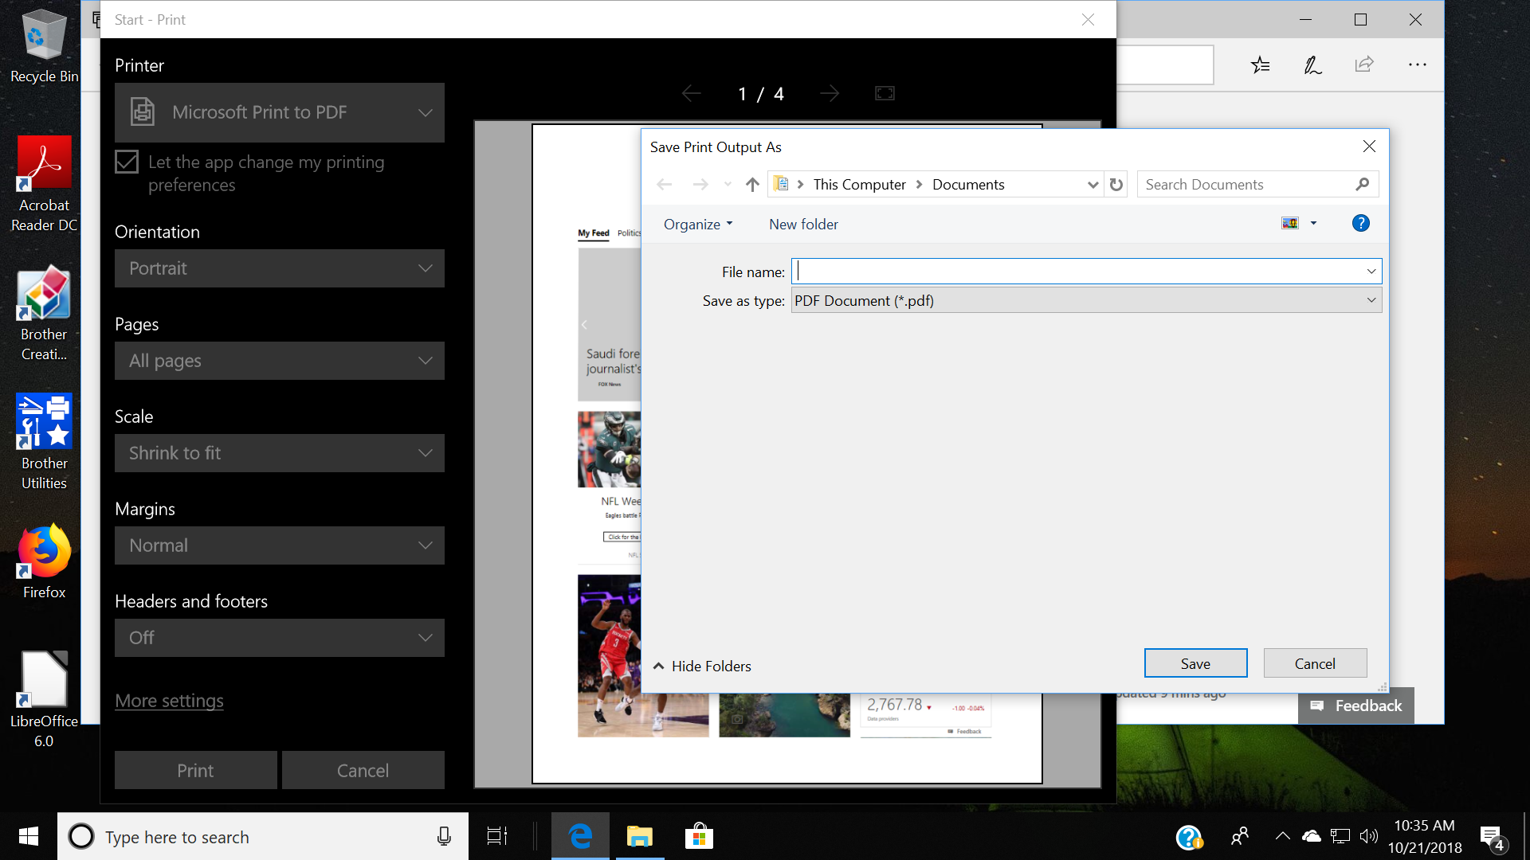
Task: Refresh the Documents folder location
Action: (x=1116, y=185)
